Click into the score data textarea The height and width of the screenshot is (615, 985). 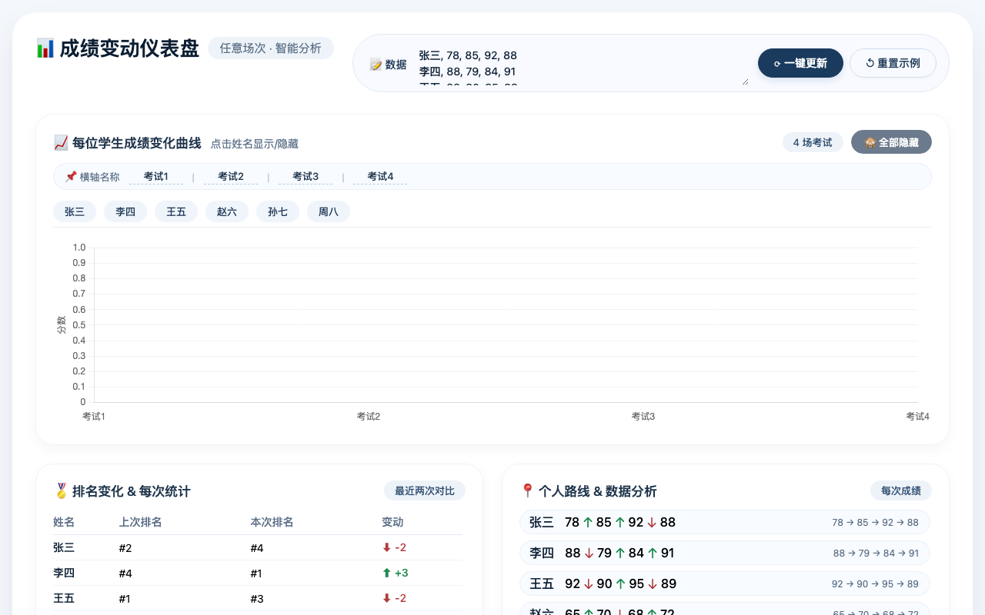581,65
